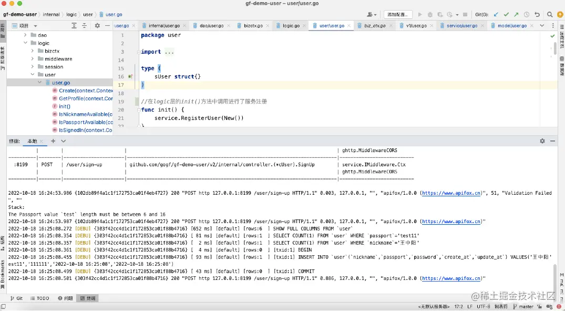
Task: Click master branch in status bar
Action: 523,307
